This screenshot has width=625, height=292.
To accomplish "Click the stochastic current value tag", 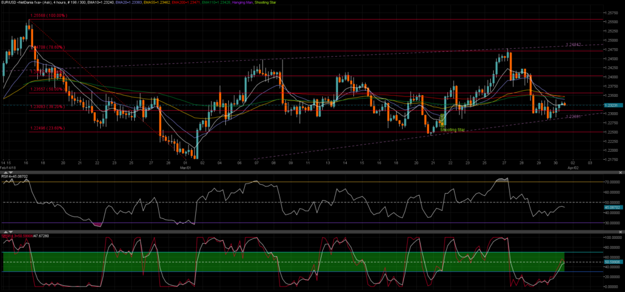I will coord(612,262).
